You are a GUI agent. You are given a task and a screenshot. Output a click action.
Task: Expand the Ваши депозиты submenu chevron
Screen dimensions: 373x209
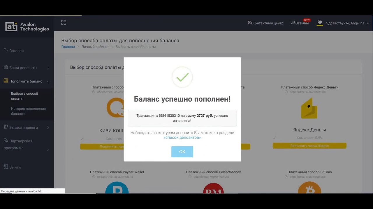(48, 68)
